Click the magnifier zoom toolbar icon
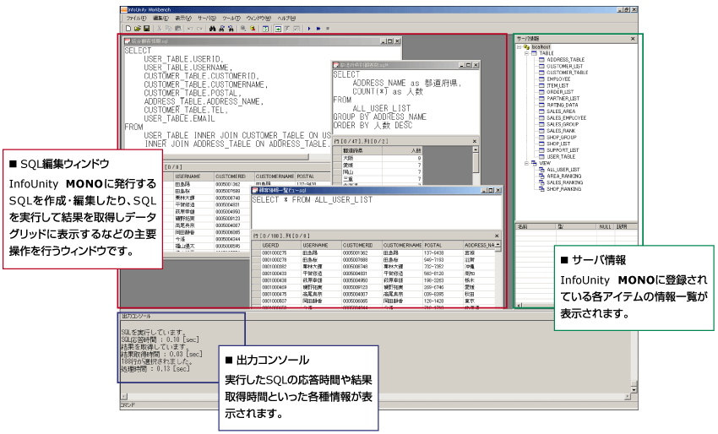The height and width of the screenshot is (434, 718). tap(243, 29)
